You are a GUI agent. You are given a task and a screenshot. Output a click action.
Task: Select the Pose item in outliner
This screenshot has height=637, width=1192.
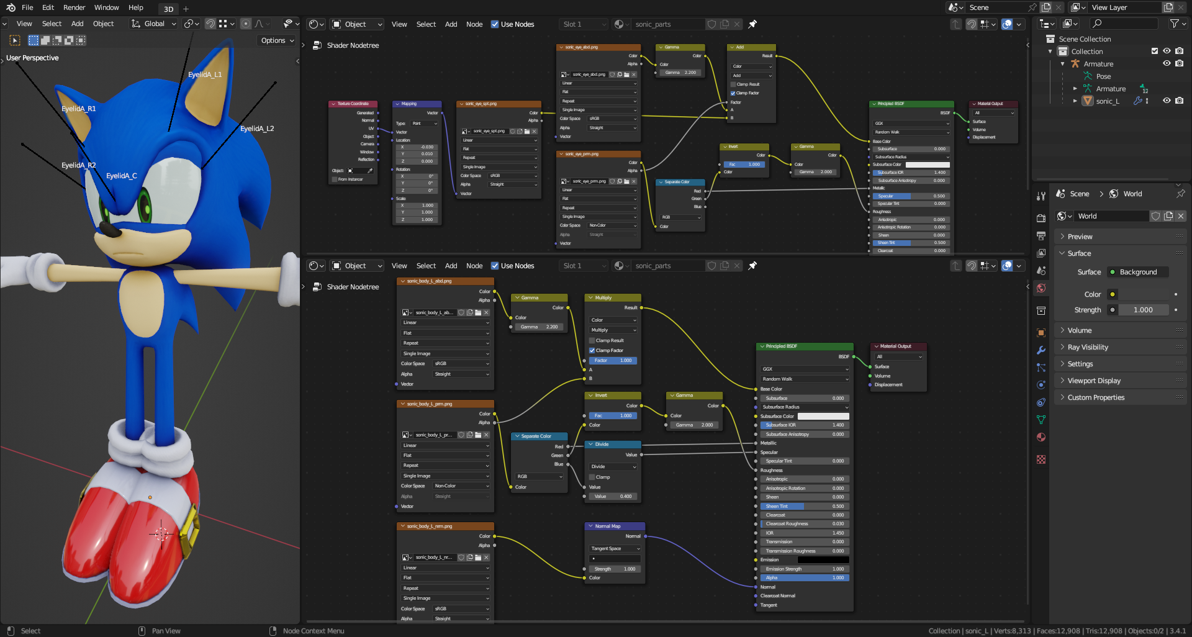click(1103, 76)
